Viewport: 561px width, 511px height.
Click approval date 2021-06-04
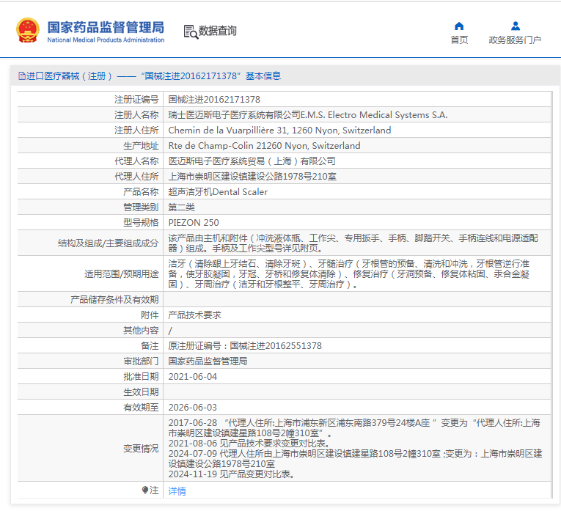[192, 377]
